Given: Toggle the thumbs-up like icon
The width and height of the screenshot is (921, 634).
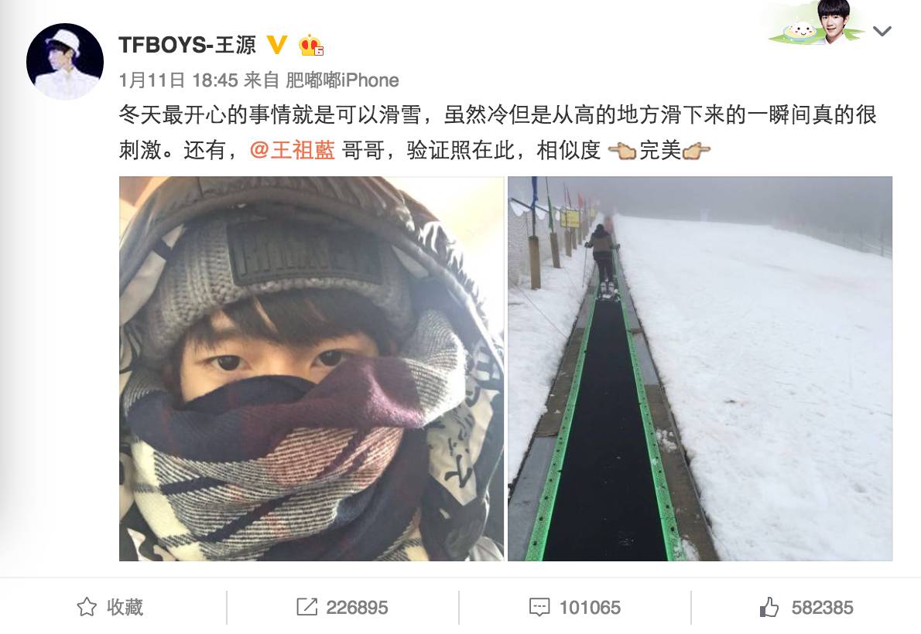Looking at the screenshot, I should pos(769,607).
